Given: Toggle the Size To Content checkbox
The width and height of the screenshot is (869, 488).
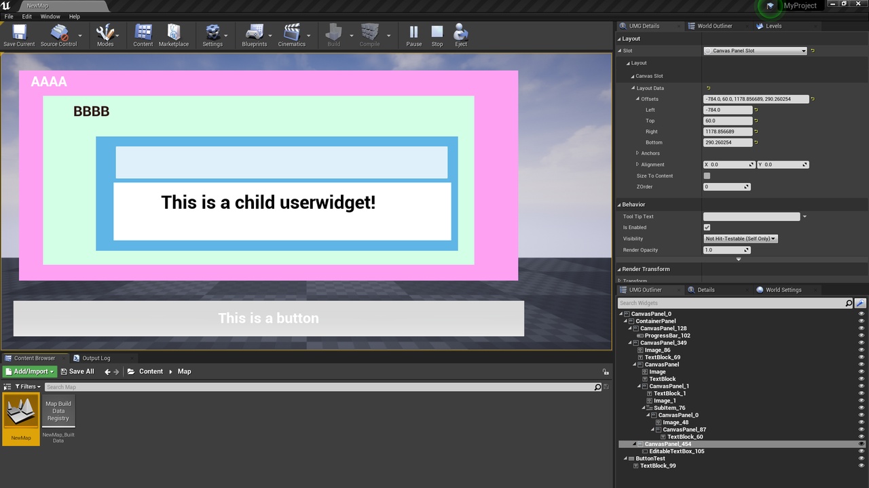Looking at the screenshot, I should tap(707, 176).
